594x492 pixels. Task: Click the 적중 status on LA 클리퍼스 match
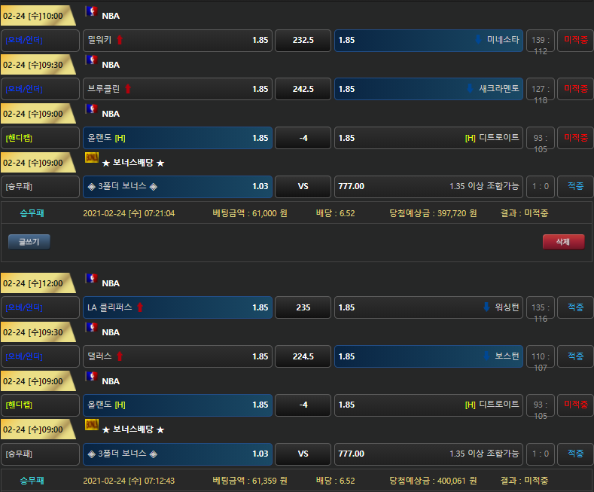click(x=575, y=307)
